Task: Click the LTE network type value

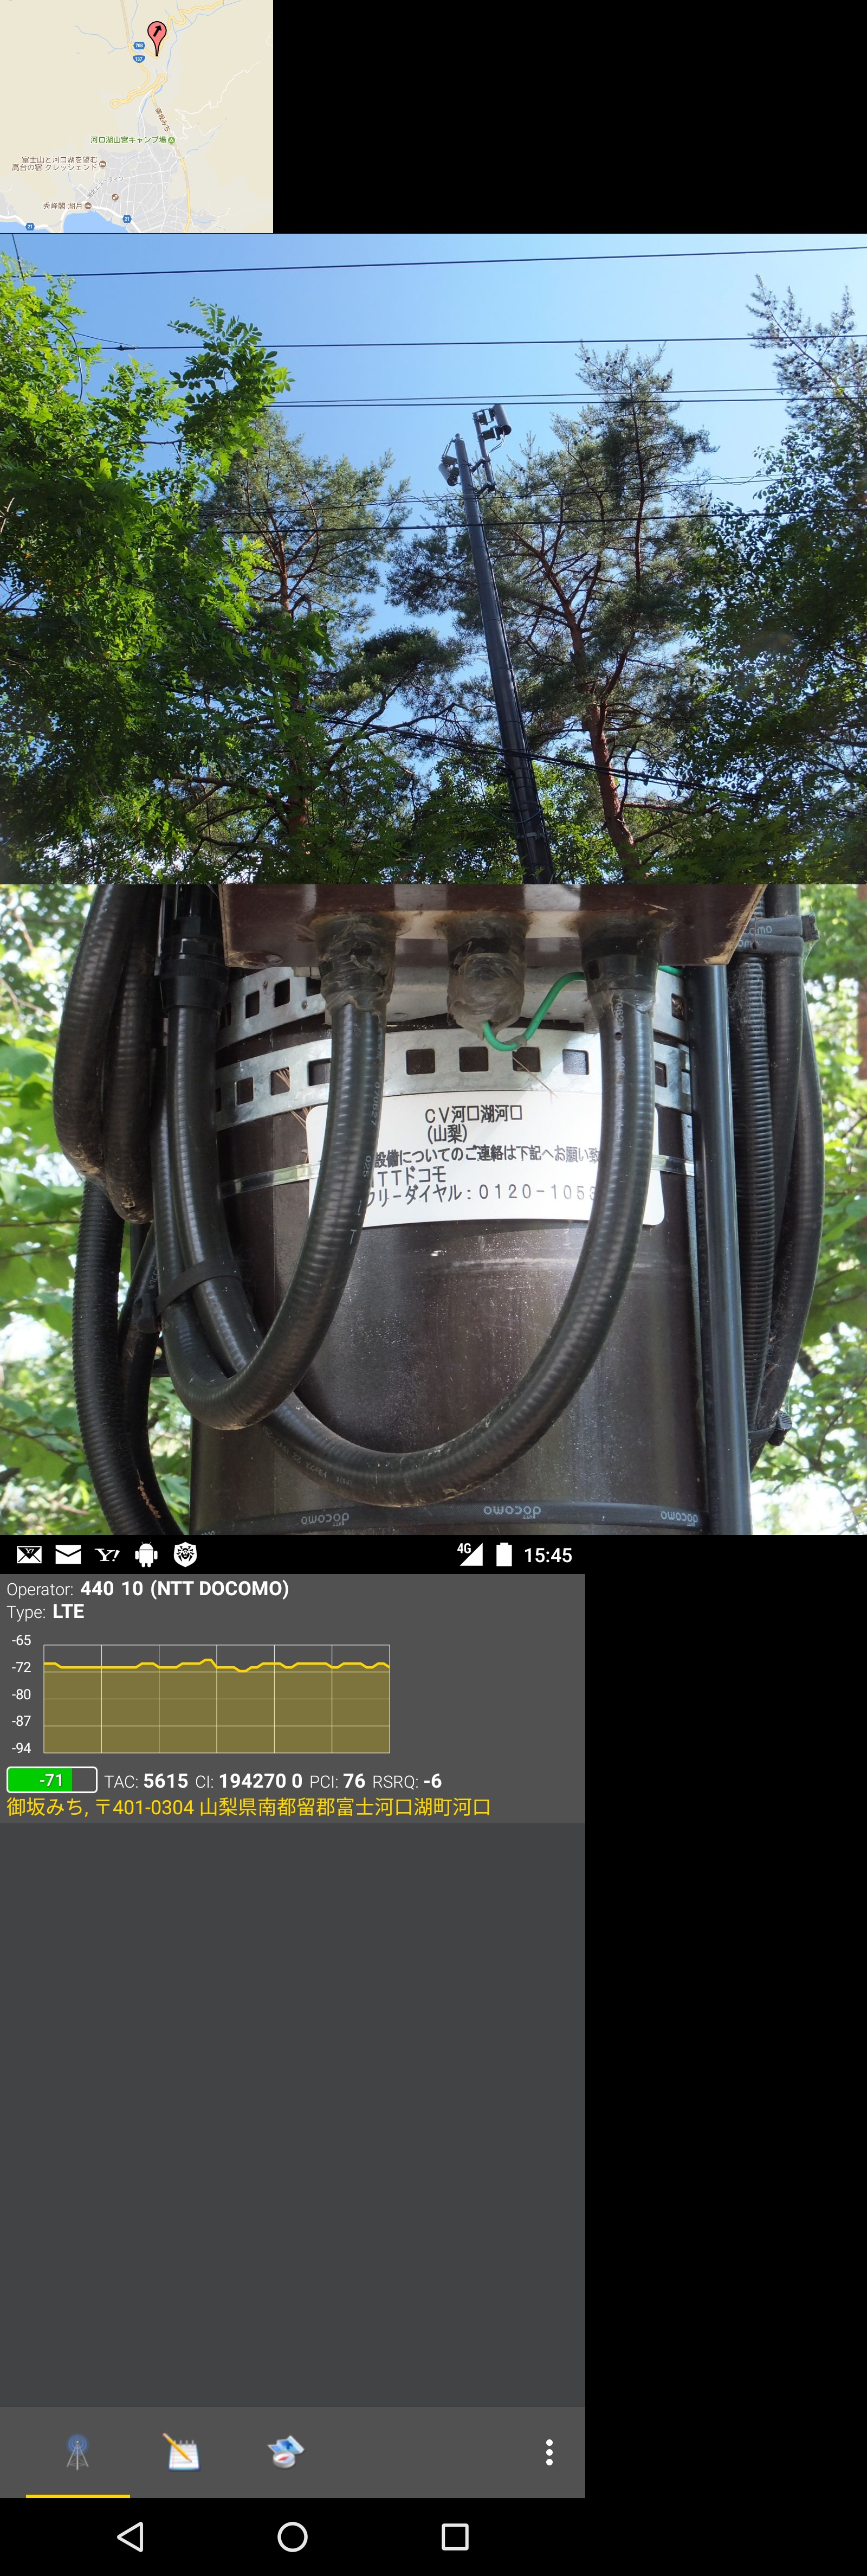Action: (x=68, y=1611)
